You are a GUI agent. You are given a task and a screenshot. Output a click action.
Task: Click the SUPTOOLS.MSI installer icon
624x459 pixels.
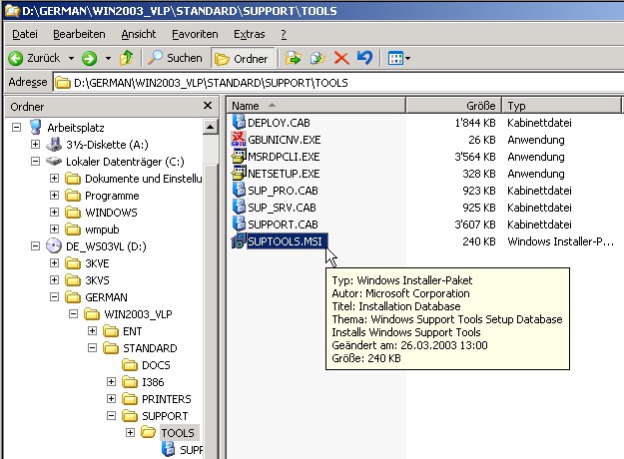coord(239,241)
